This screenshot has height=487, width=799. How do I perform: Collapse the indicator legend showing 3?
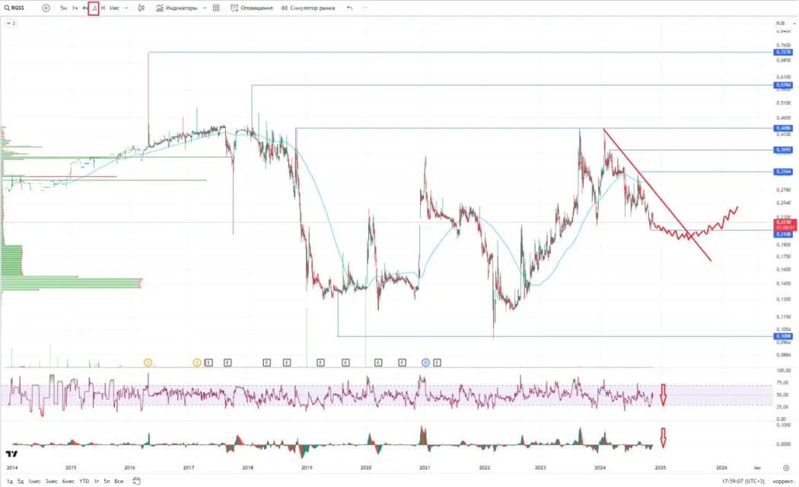point(11,24)
